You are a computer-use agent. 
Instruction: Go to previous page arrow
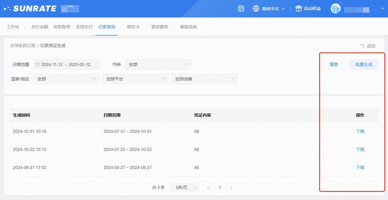pos(208,187)
